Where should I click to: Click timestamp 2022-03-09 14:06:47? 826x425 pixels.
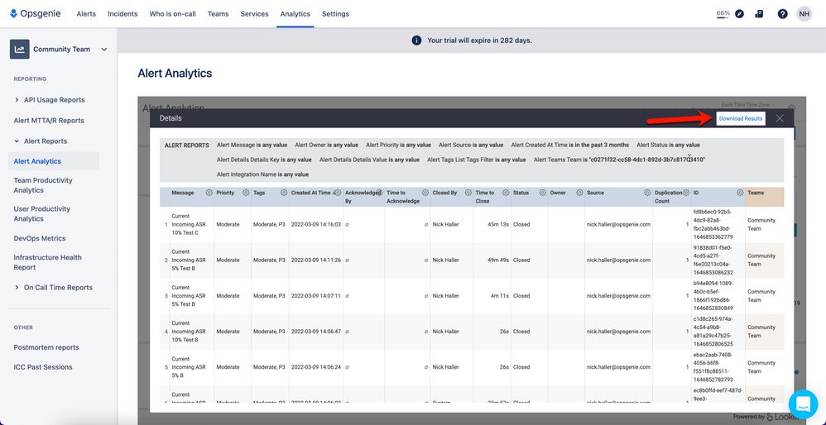tap(315, 332)
